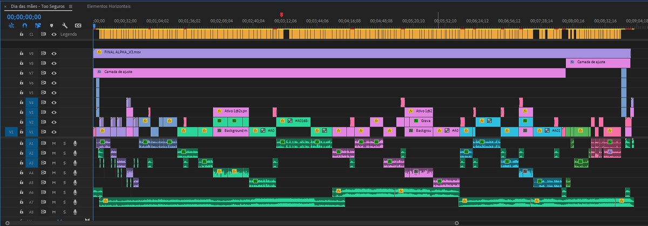Toggle sync lock on caption track C1

[x=44, y=34]
